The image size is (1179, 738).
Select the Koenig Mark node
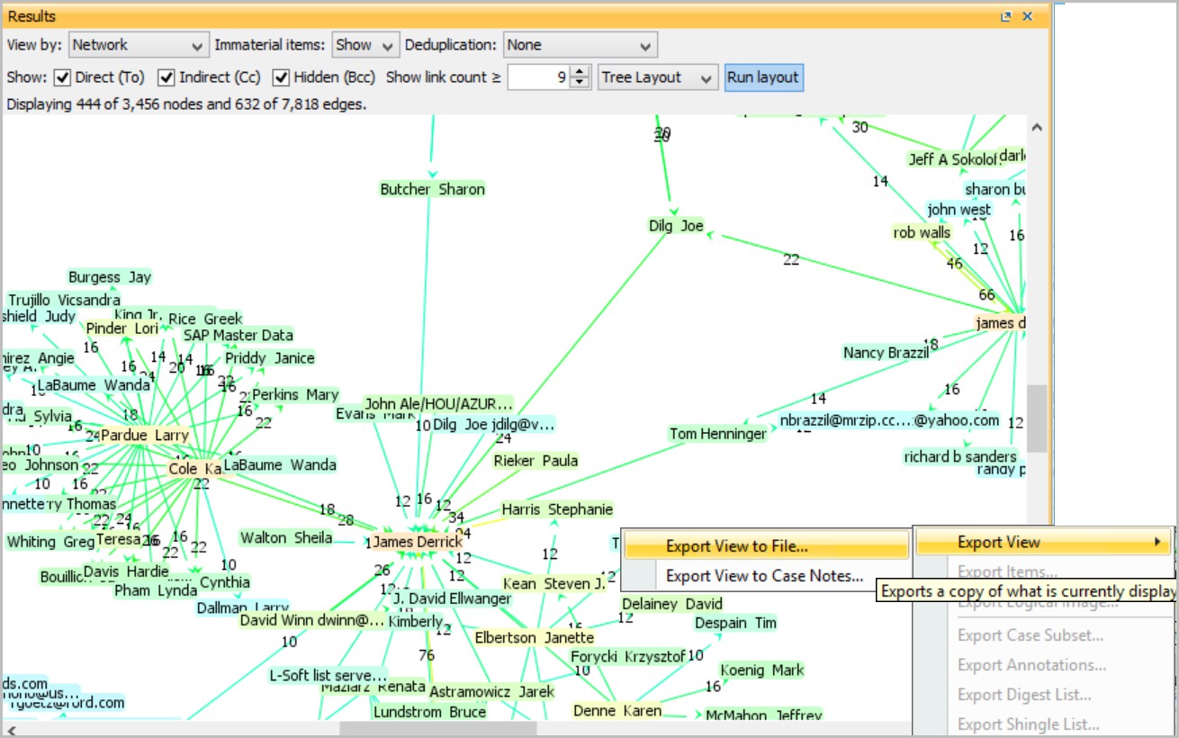click(x=762, y=670)
